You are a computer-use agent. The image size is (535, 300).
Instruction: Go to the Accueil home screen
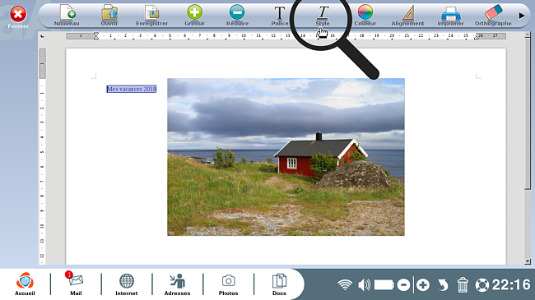pyautogui.click(x=25, y=284)
